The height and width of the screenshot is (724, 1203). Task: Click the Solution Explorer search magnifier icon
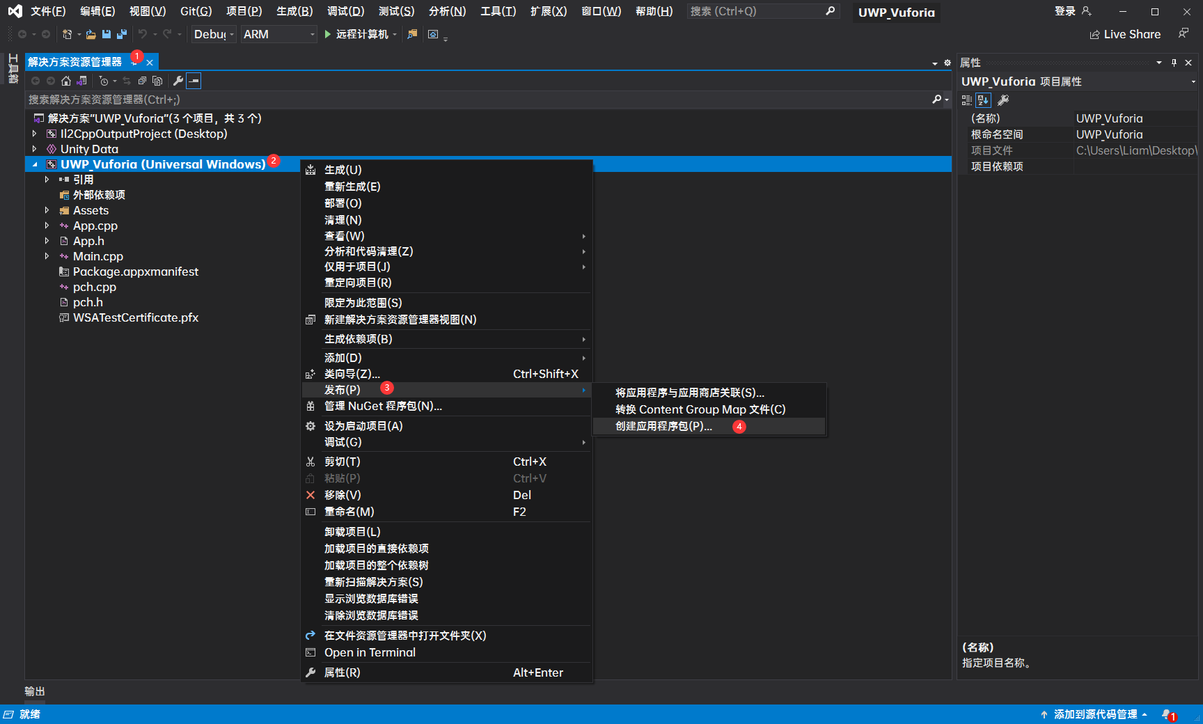pyautogui.click(x=937, y=100)
